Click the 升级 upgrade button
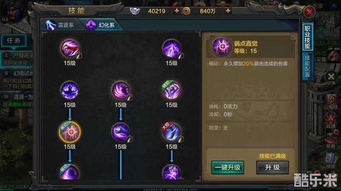This screenshot has width=341, height=191. click(272, 167)
